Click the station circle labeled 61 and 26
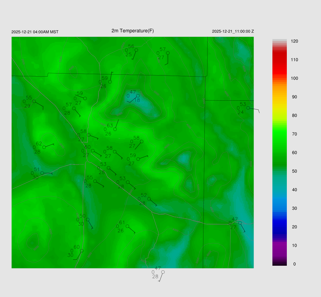This screenshot has height=297, width=321. [x=127, y=226]
